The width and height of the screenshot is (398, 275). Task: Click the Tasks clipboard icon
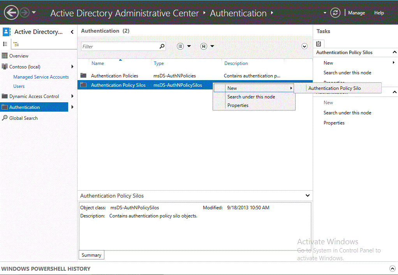click(x=319, y=44)
